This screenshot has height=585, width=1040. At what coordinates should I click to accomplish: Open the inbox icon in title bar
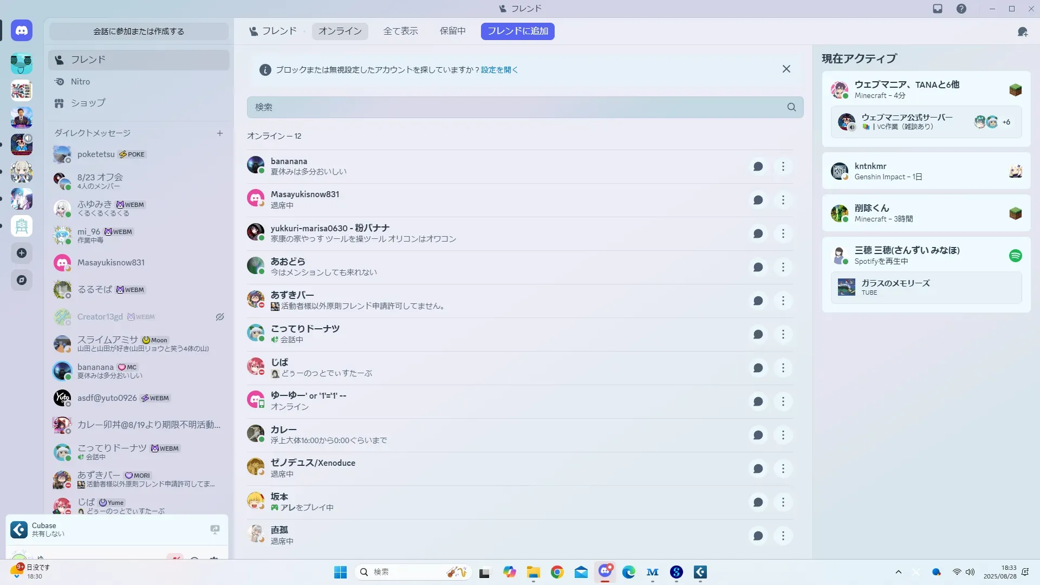tap(938, 9)
